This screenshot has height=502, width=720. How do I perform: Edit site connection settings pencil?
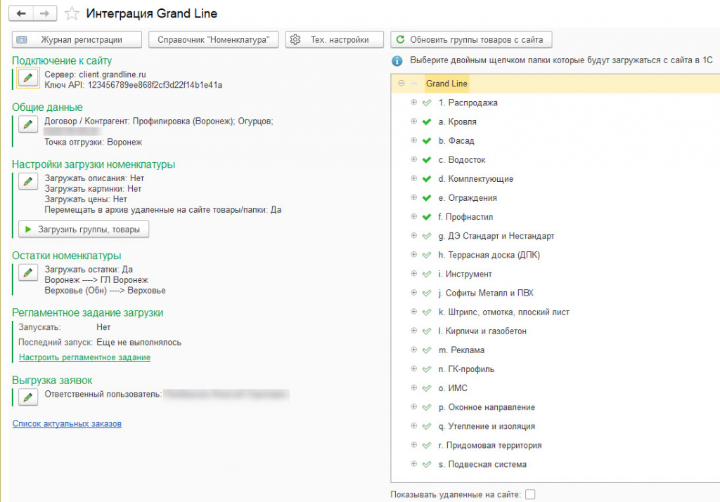tap(28, 78)
